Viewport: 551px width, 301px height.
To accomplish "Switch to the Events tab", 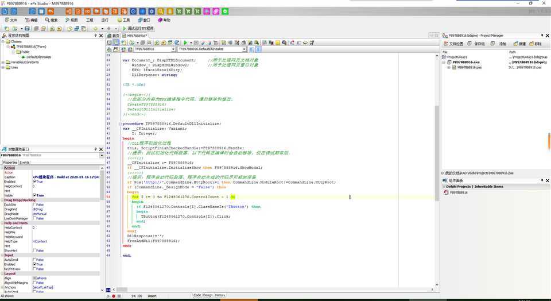I will (24, 163).
